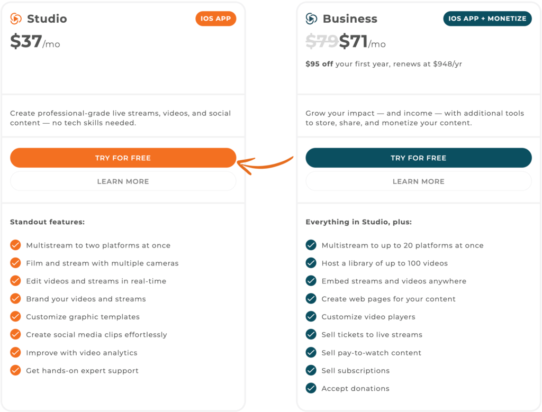
Task: Click the teal Business logo icon
Action: pos(311,19)
